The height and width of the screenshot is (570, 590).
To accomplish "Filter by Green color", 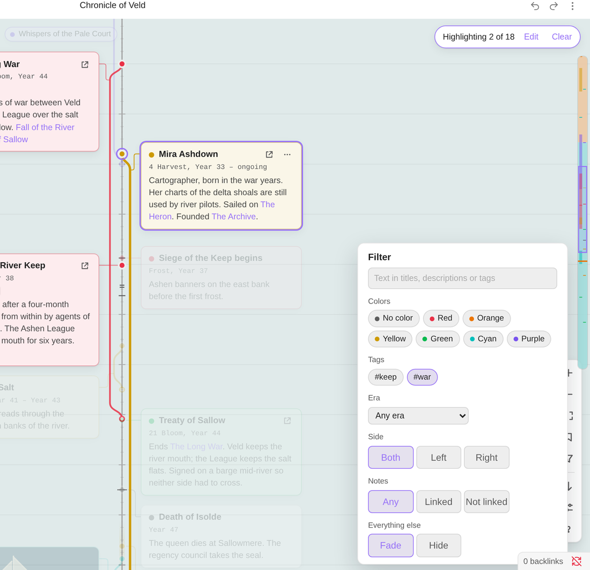I will click(438, 339).
